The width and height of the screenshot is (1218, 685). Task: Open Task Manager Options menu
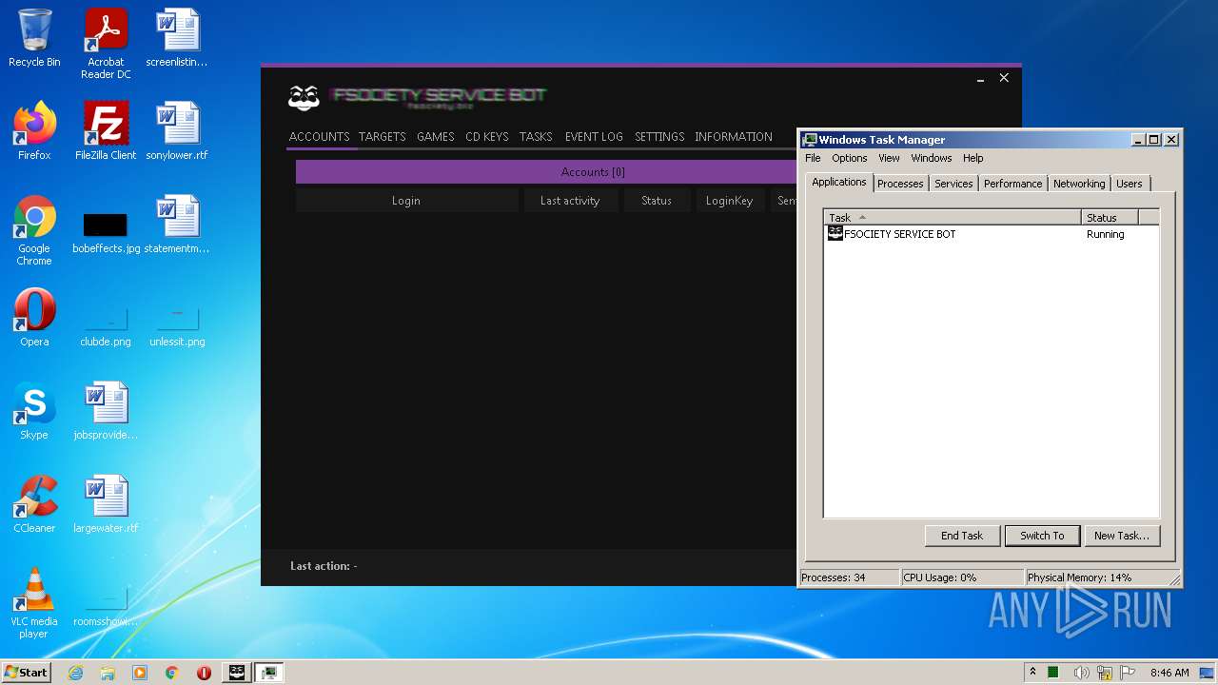(850, 158)
